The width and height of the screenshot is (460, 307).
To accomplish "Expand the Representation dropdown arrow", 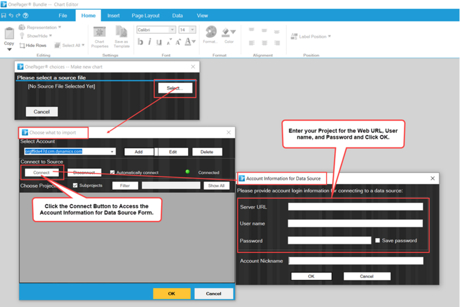I will pyautogui.click(x=60, y=27).
